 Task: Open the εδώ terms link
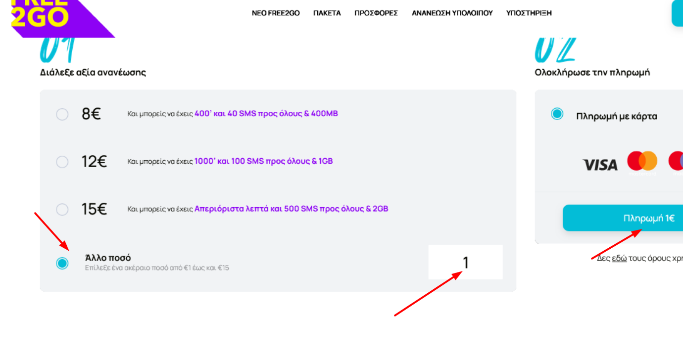619,258
